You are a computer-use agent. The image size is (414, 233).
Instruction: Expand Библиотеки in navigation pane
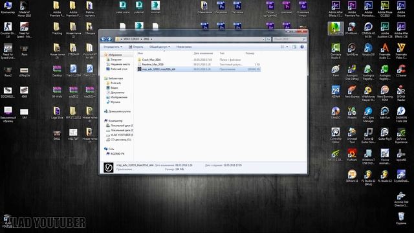tap(116, 78)
